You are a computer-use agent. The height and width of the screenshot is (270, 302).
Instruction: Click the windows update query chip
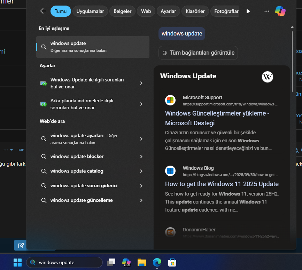point(181,34)
